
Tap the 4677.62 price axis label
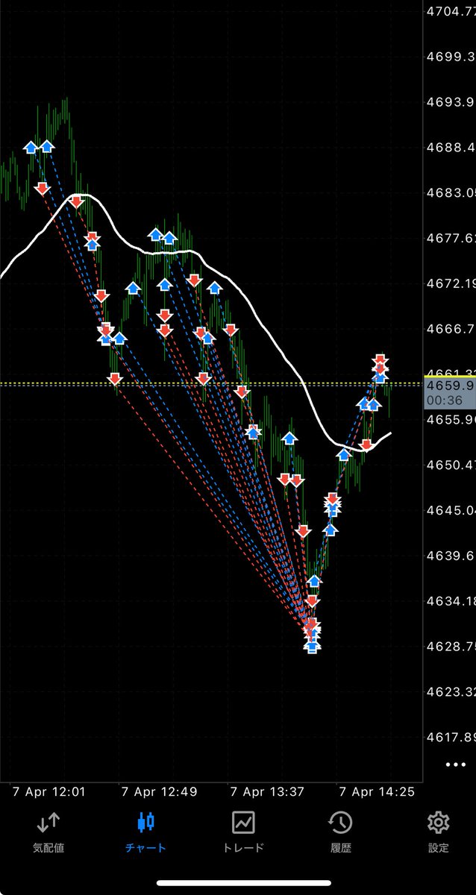450,238
